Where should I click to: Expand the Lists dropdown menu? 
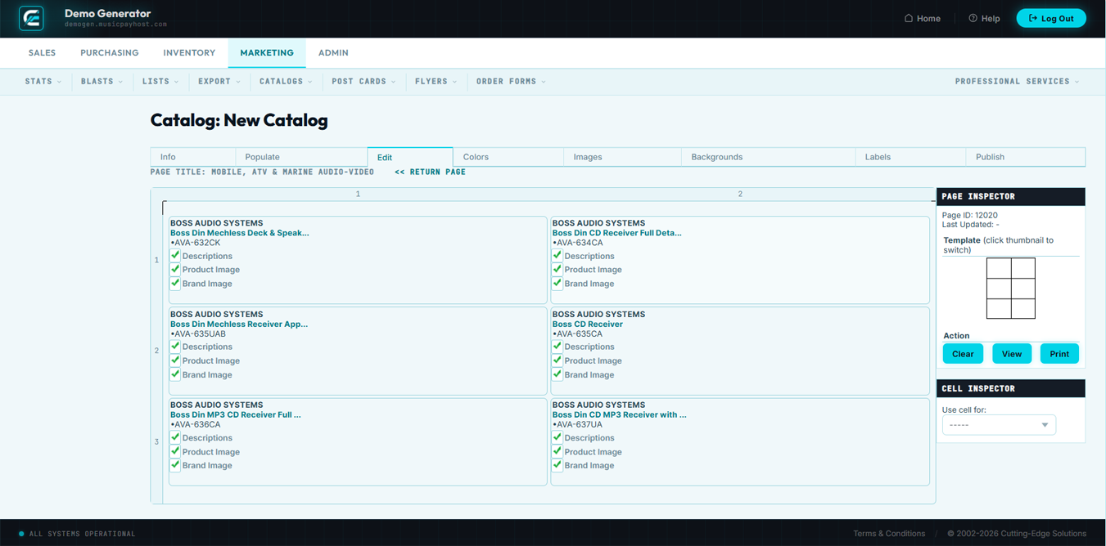[160, 82]
